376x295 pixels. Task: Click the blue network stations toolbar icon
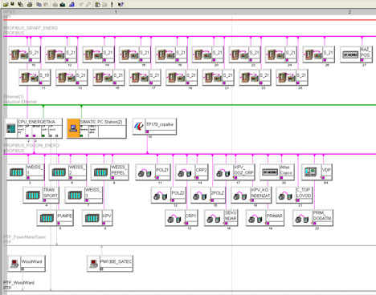tap(72, 5)
